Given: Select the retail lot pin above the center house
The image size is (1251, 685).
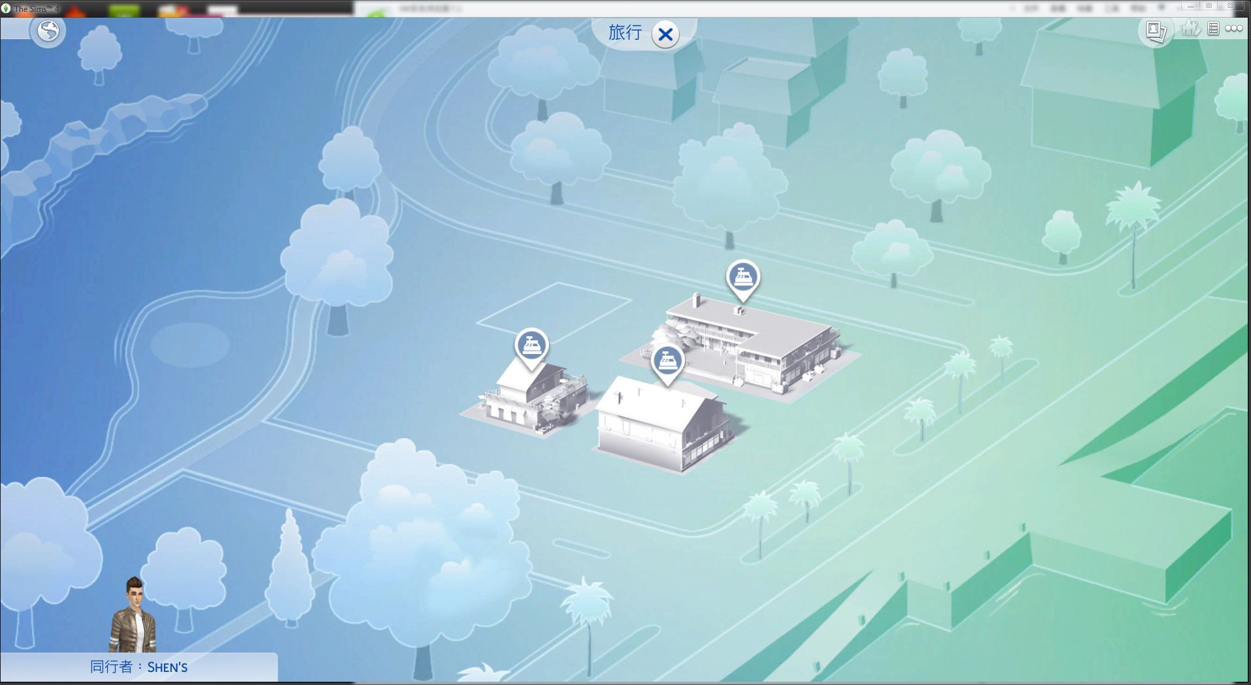Looking at the screenshot, I should (667, 363).
